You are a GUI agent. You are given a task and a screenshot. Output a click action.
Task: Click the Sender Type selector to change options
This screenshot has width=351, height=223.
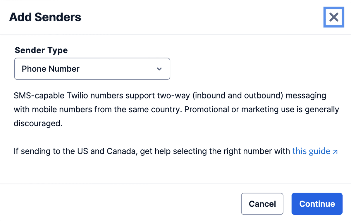click(x=92, y=69)
